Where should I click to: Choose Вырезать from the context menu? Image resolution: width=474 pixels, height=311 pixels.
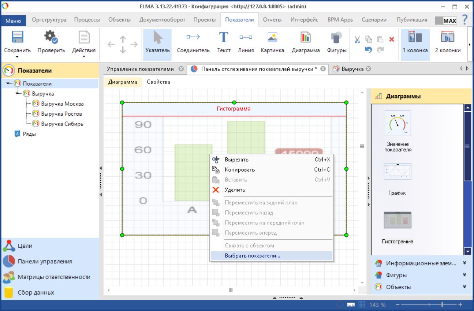point(272,160)
